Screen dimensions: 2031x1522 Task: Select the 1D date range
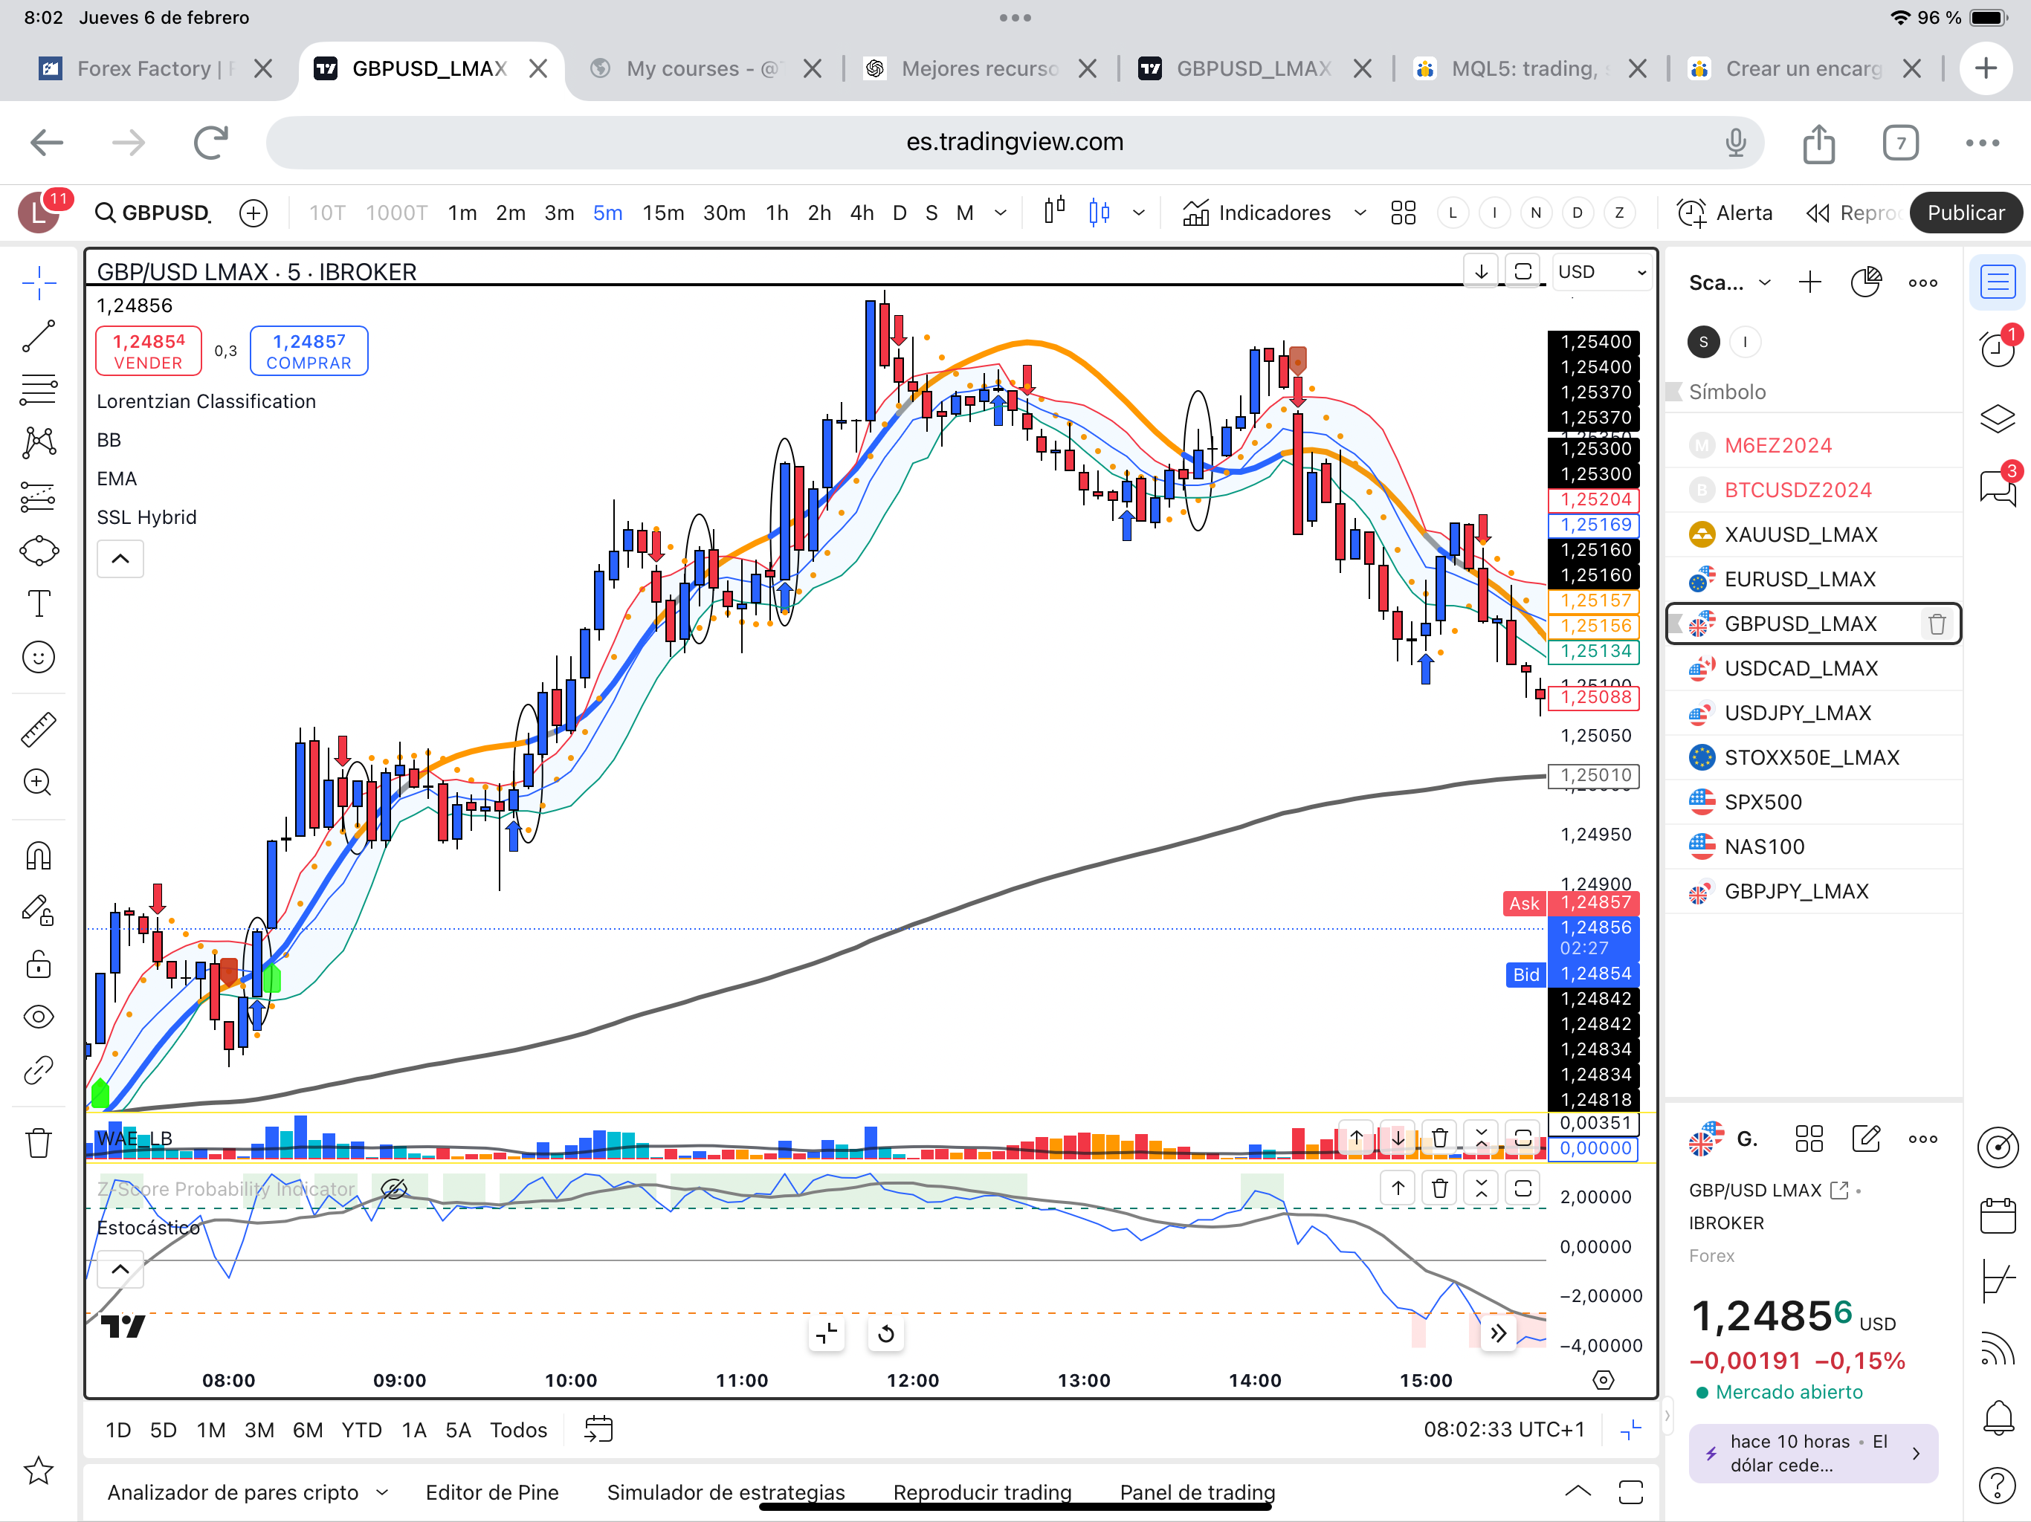(117, 1430)
